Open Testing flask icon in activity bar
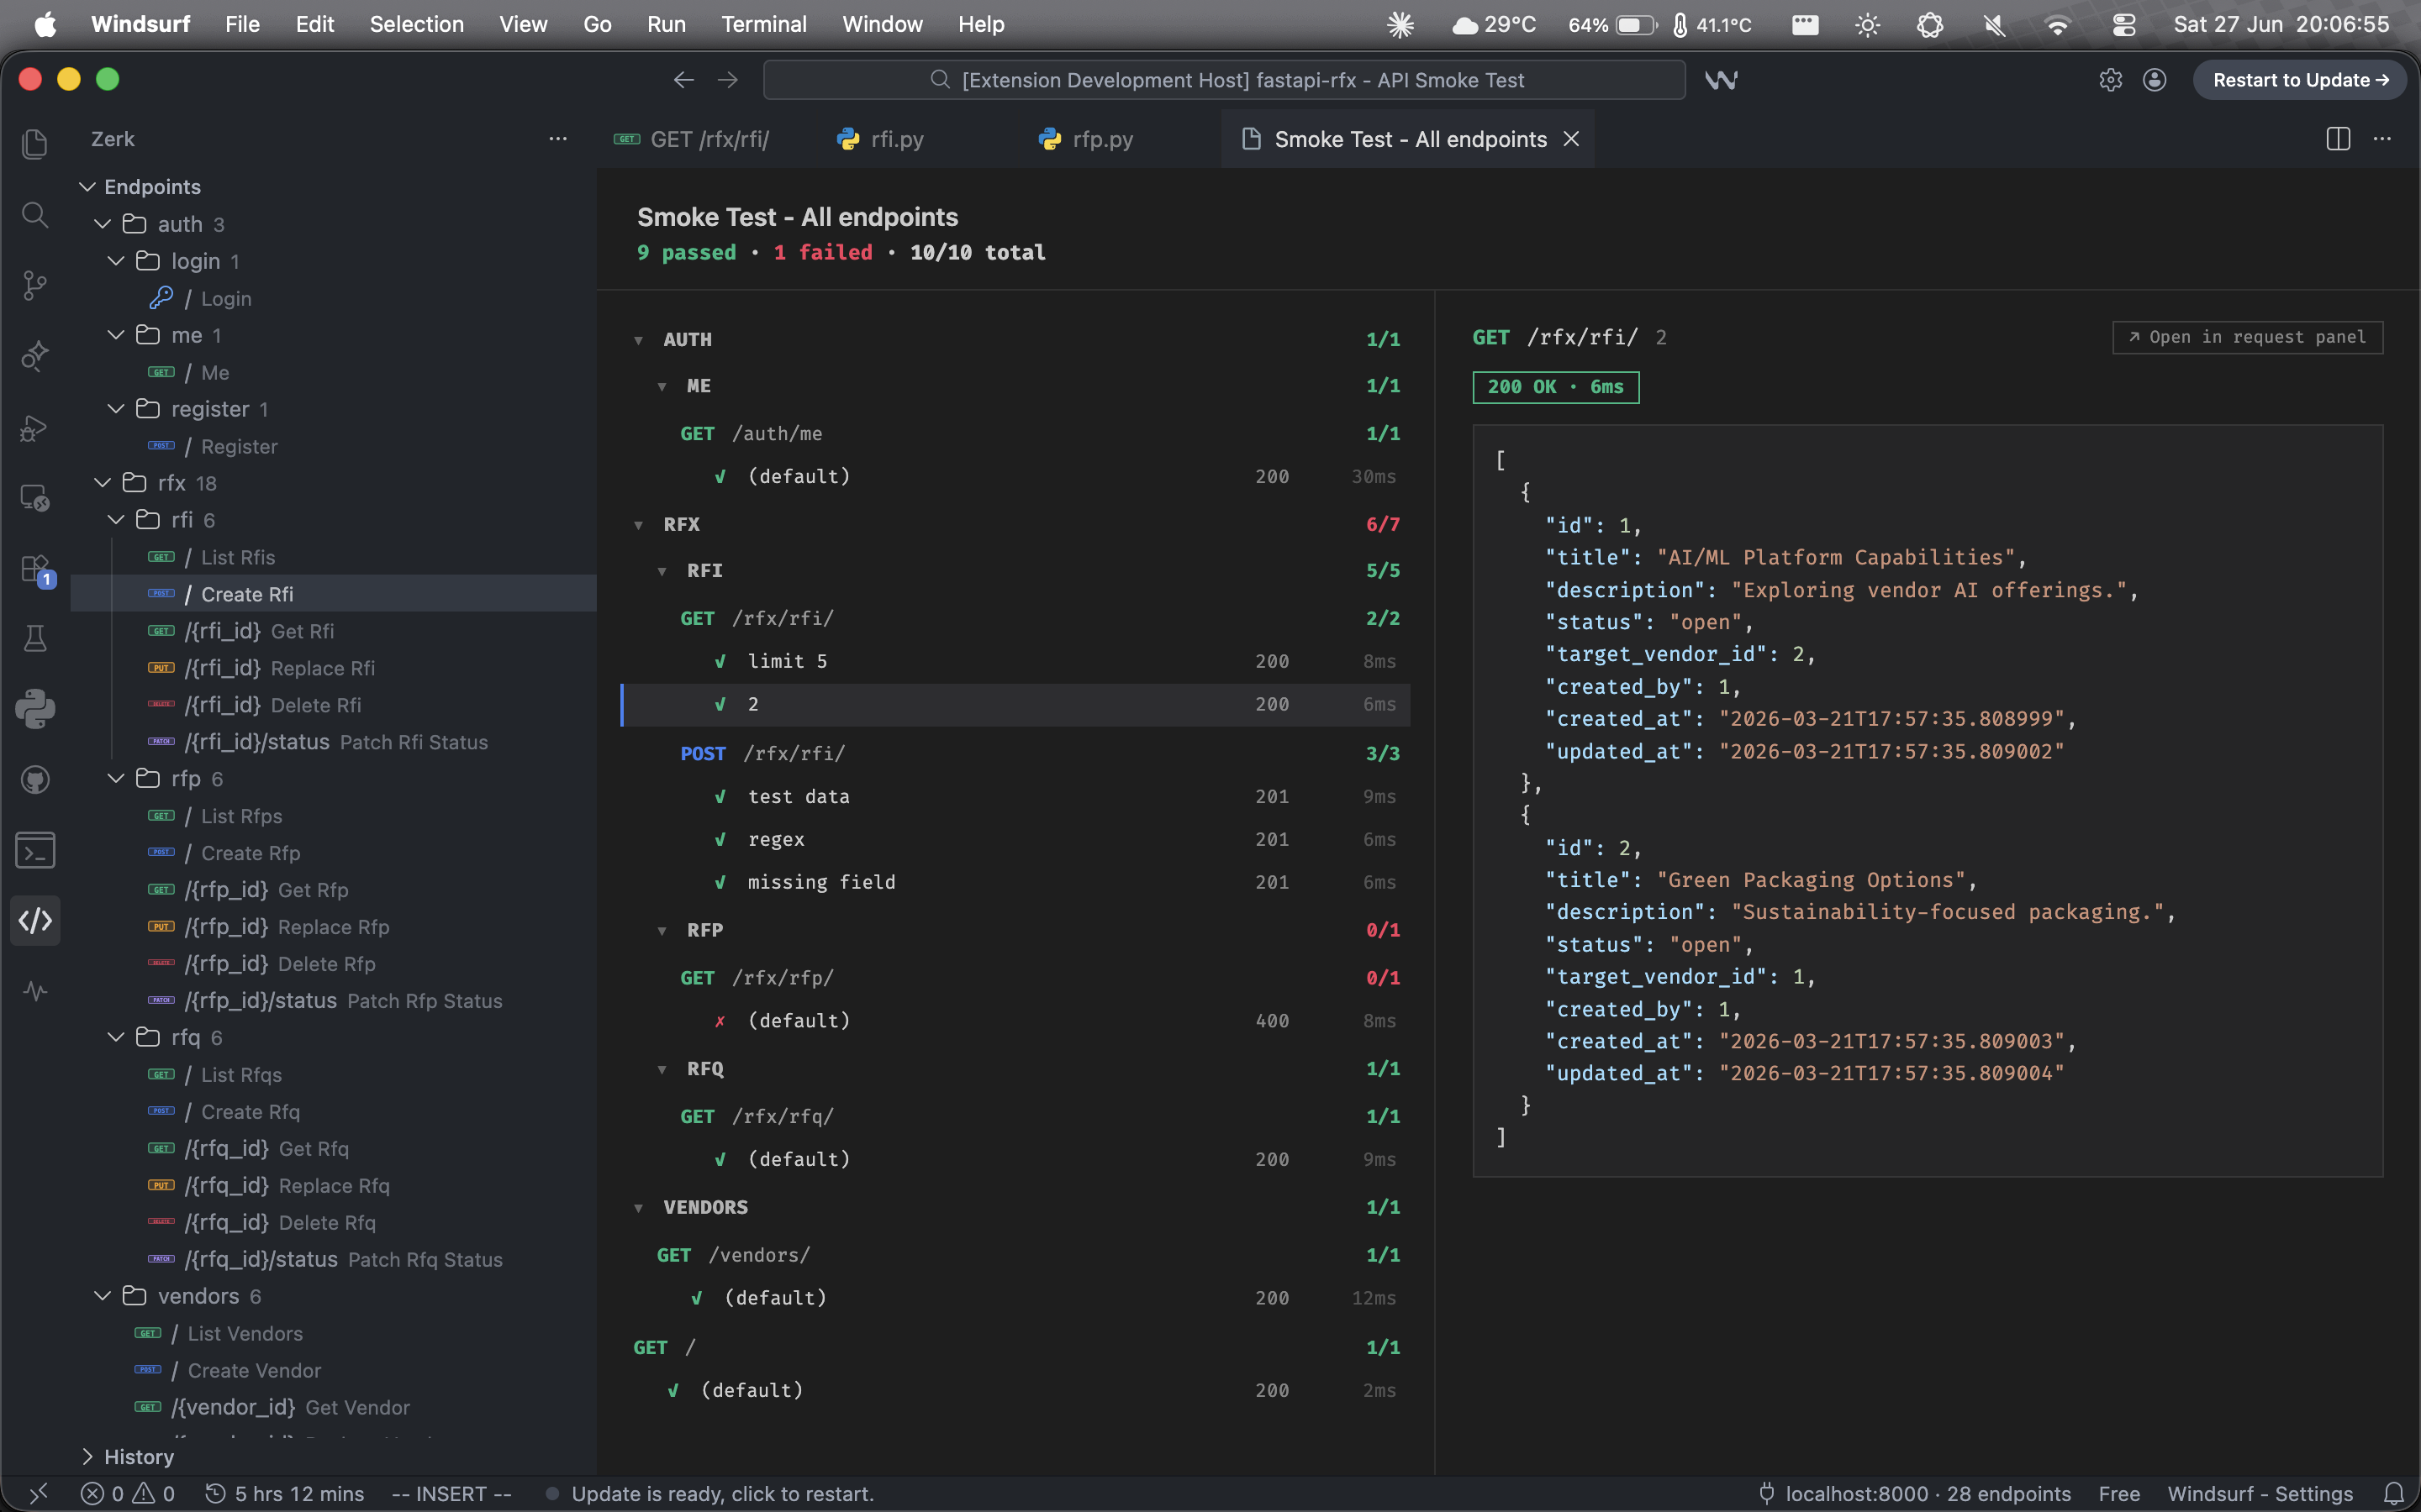This screenshot has height=1512, width=2421. point(35,639)
